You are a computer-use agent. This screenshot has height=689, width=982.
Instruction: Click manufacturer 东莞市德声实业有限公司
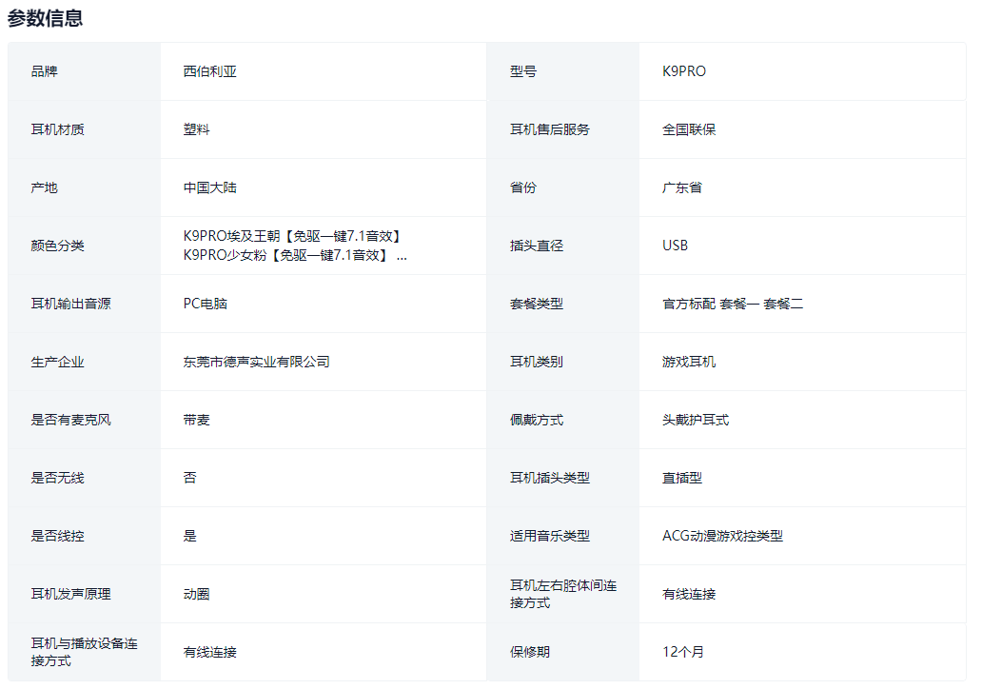pyautogui.click(x=256, y=362)
